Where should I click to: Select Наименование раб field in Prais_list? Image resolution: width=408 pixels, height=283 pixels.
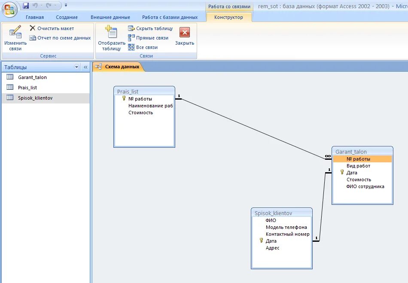[144, 106]
